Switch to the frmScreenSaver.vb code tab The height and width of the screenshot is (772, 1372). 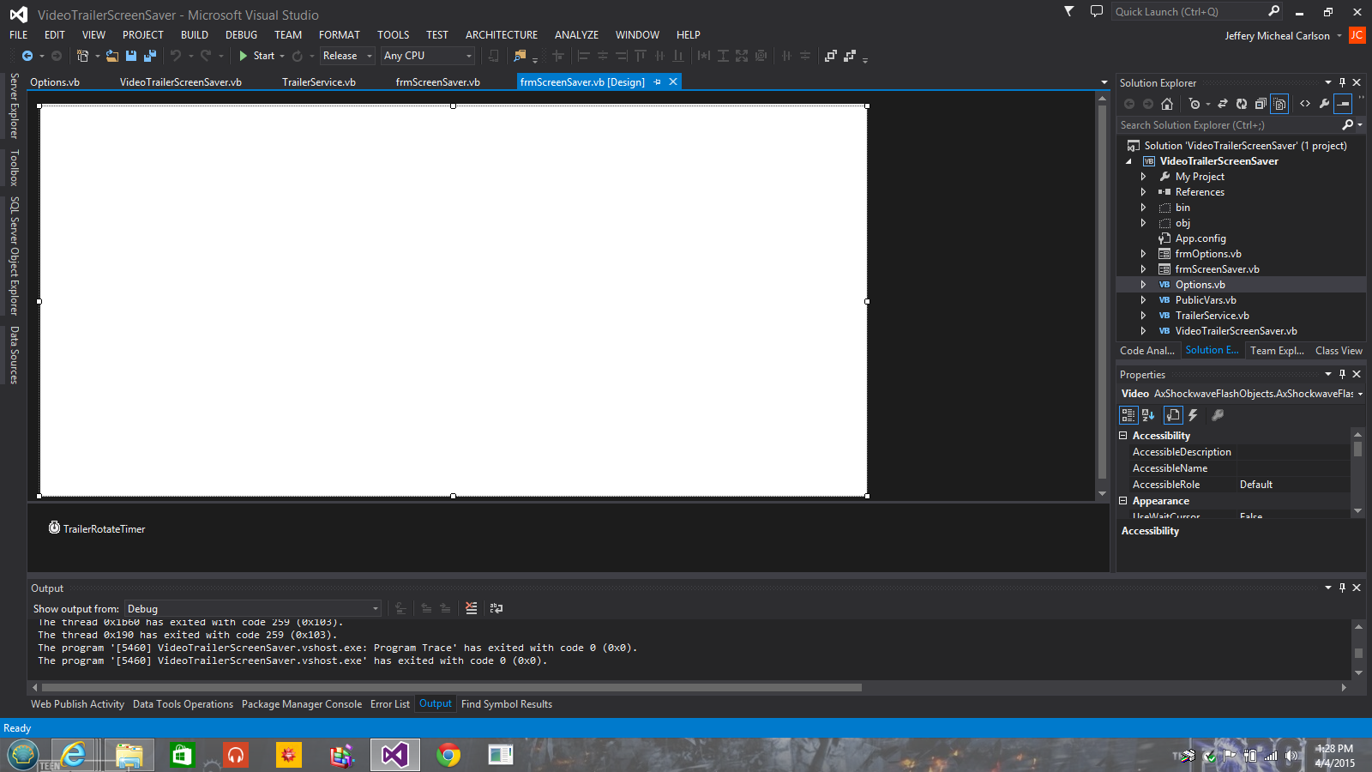pos(438,82)
